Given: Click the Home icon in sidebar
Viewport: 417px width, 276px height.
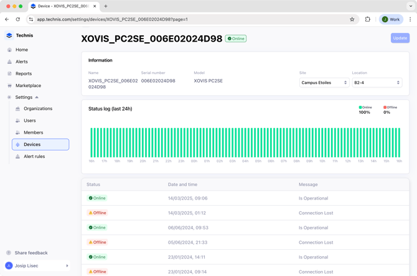Looking at the screenshot, I should [x=9, y=50].
